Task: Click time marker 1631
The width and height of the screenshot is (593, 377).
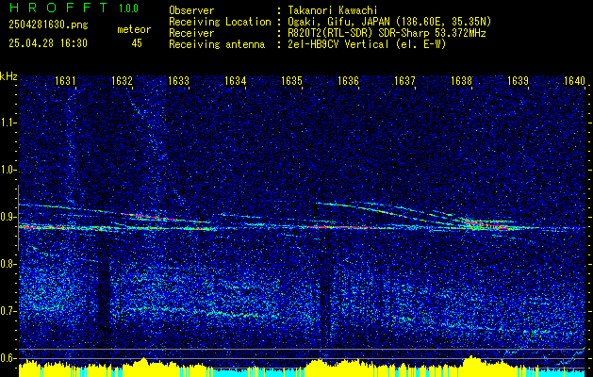Action: [x=65, y=80]
